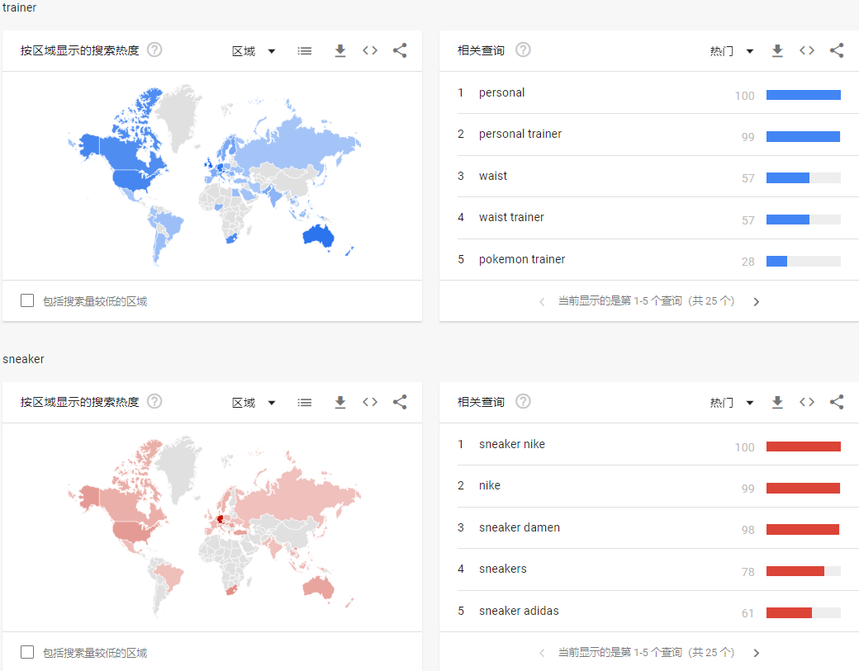Click next page arrow for trainer queries
Screen dimensions: 859x671
[x=756, y=301]
